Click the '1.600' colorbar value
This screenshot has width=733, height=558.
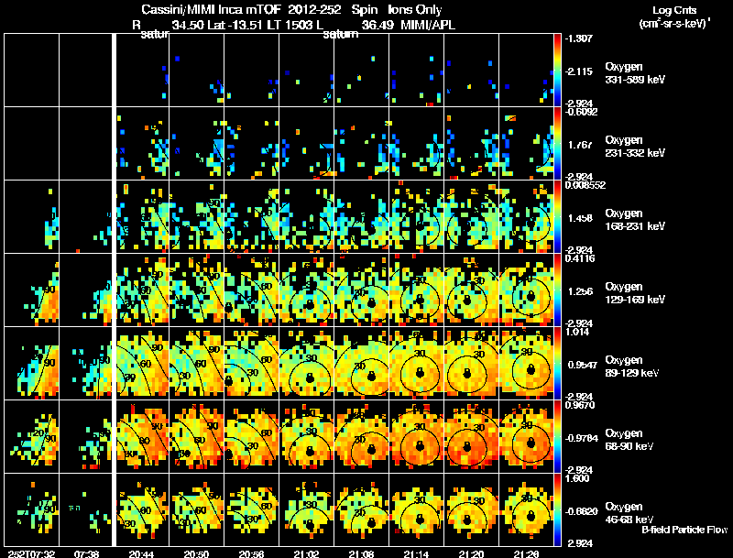click(577, 478)
